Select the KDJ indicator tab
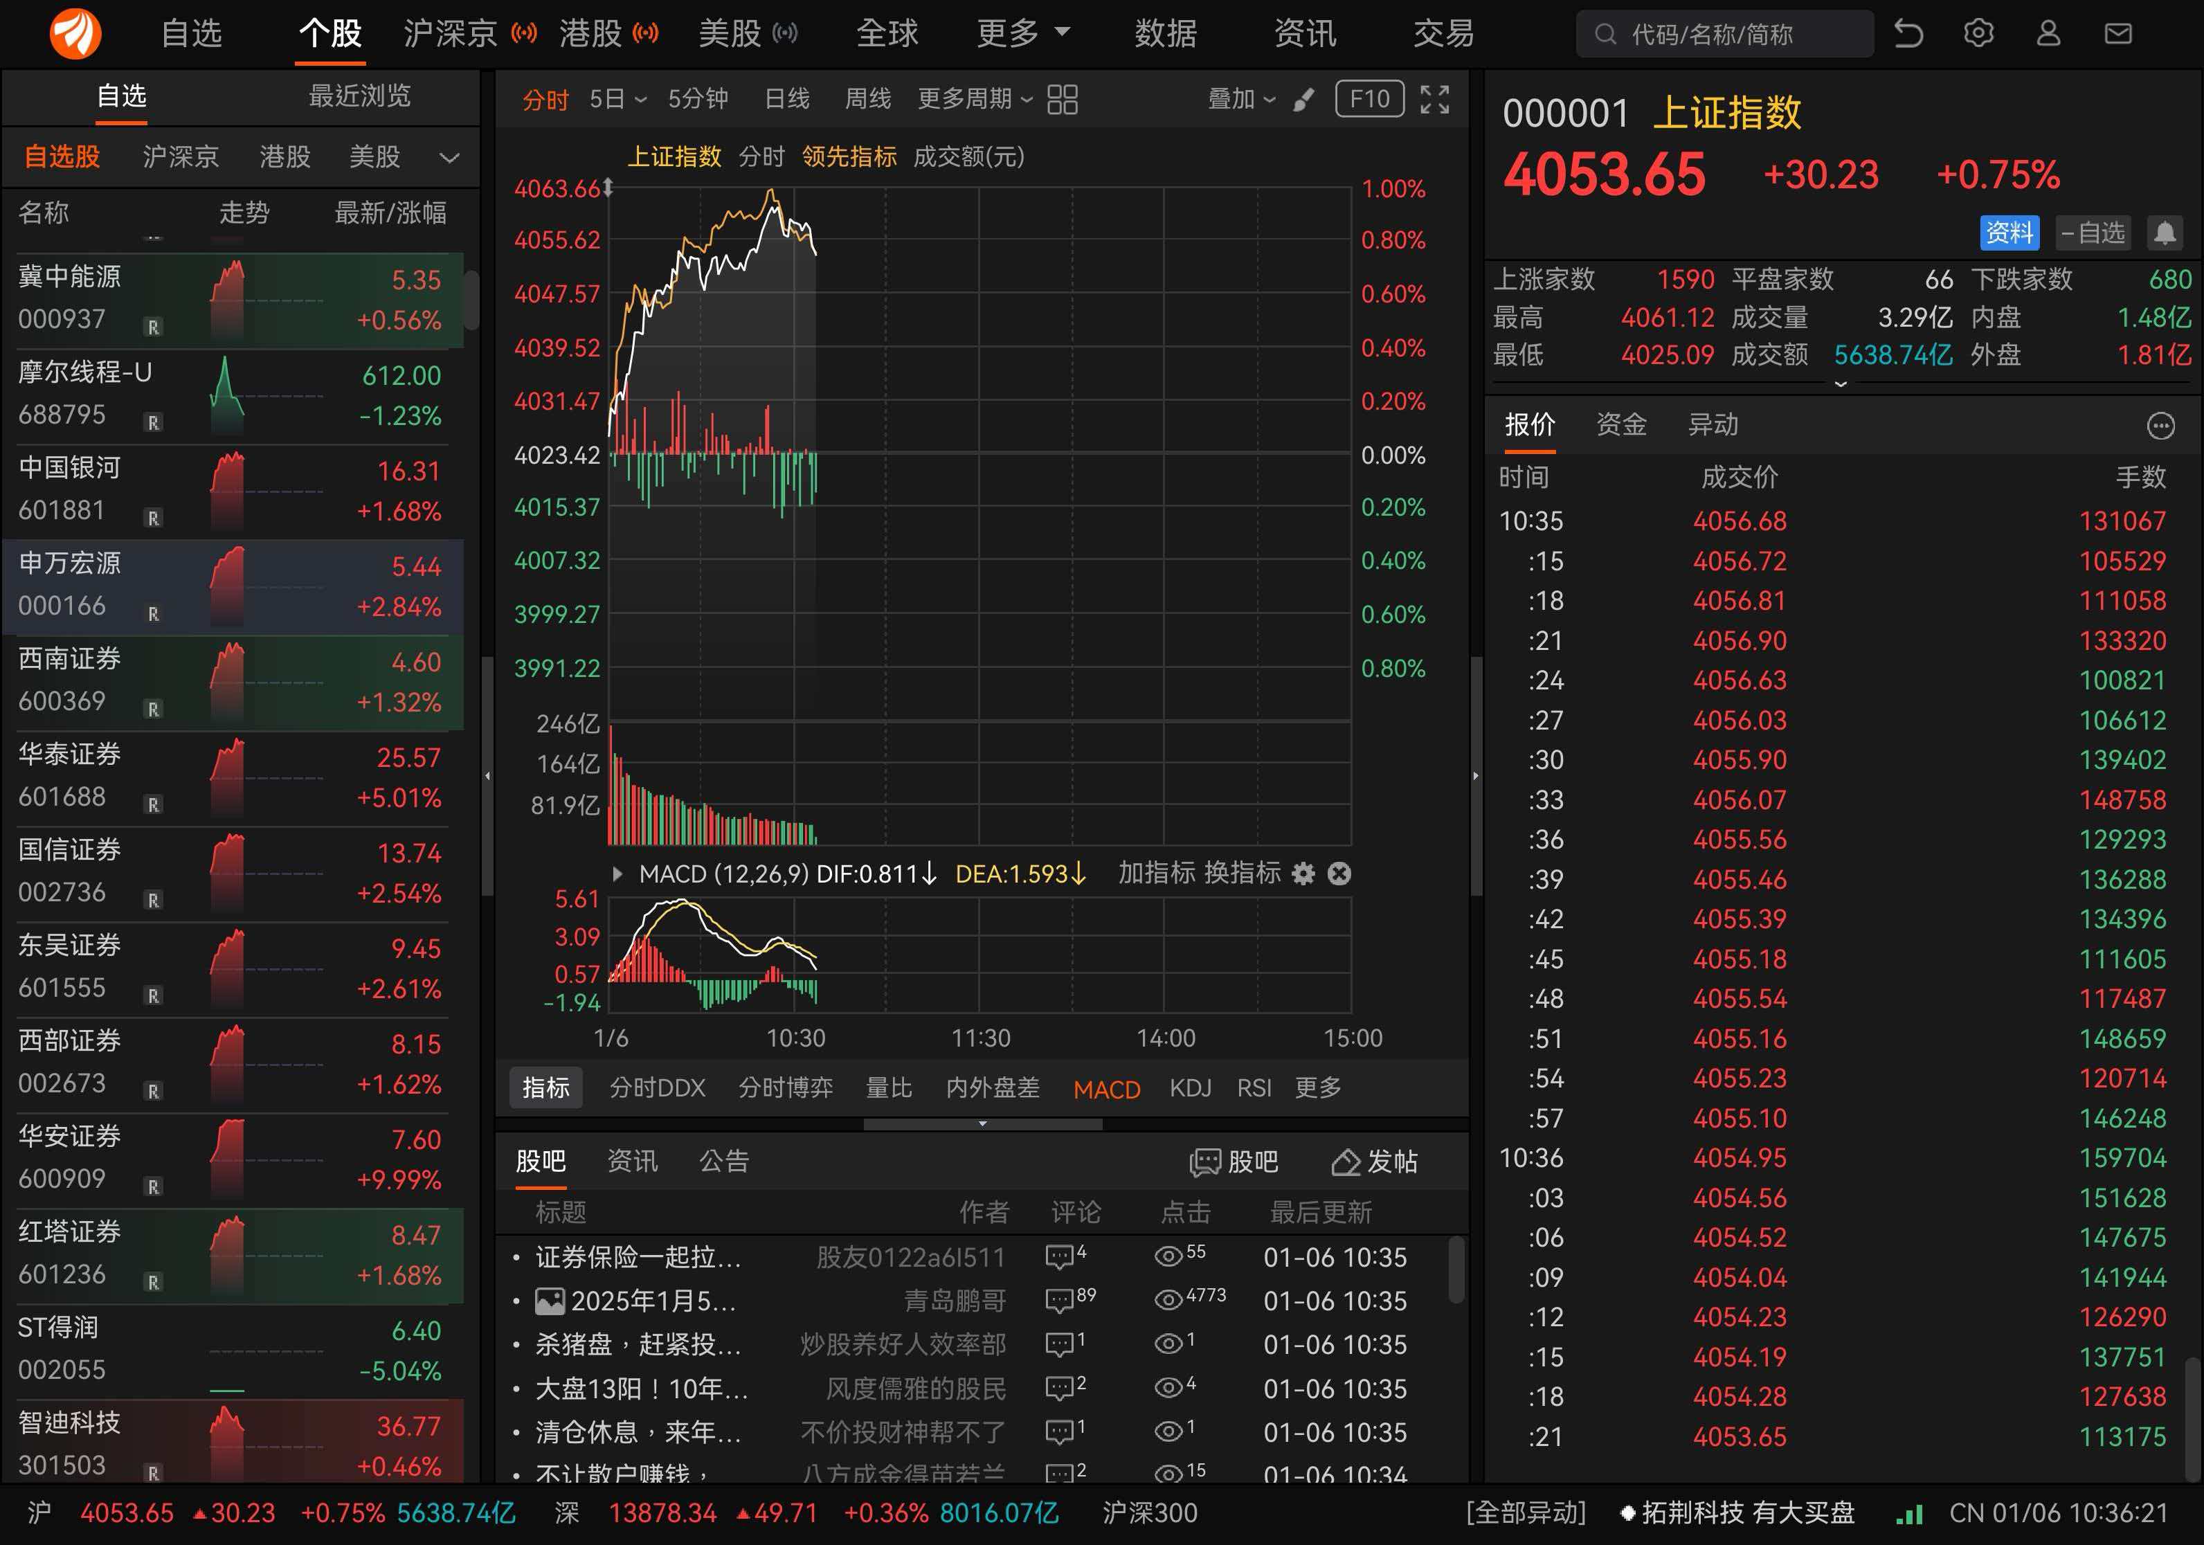This screenshot has height=1545, width=2204. tap(1189, 1087)
